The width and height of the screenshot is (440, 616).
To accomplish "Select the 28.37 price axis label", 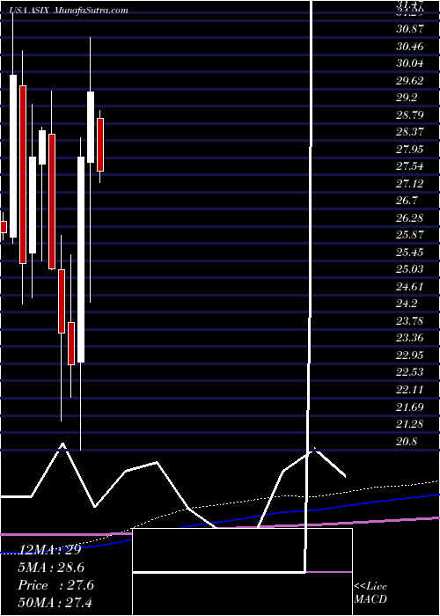I will (410, 132).
